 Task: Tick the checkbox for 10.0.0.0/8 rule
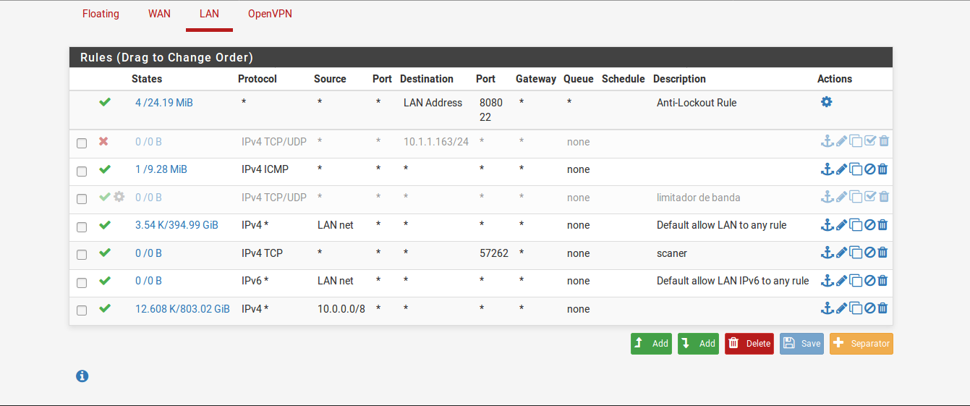[x=82, y=310]
